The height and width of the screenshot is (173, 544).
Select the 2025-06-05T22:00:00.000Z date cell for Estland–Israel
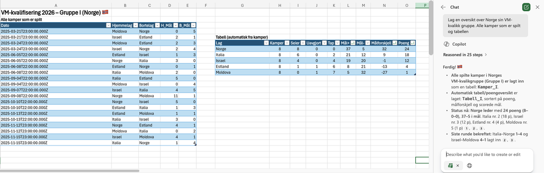[56, 55]
